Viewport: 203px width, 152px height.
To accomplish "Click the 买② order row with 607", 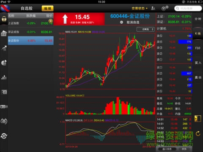I will click(174, 73).
